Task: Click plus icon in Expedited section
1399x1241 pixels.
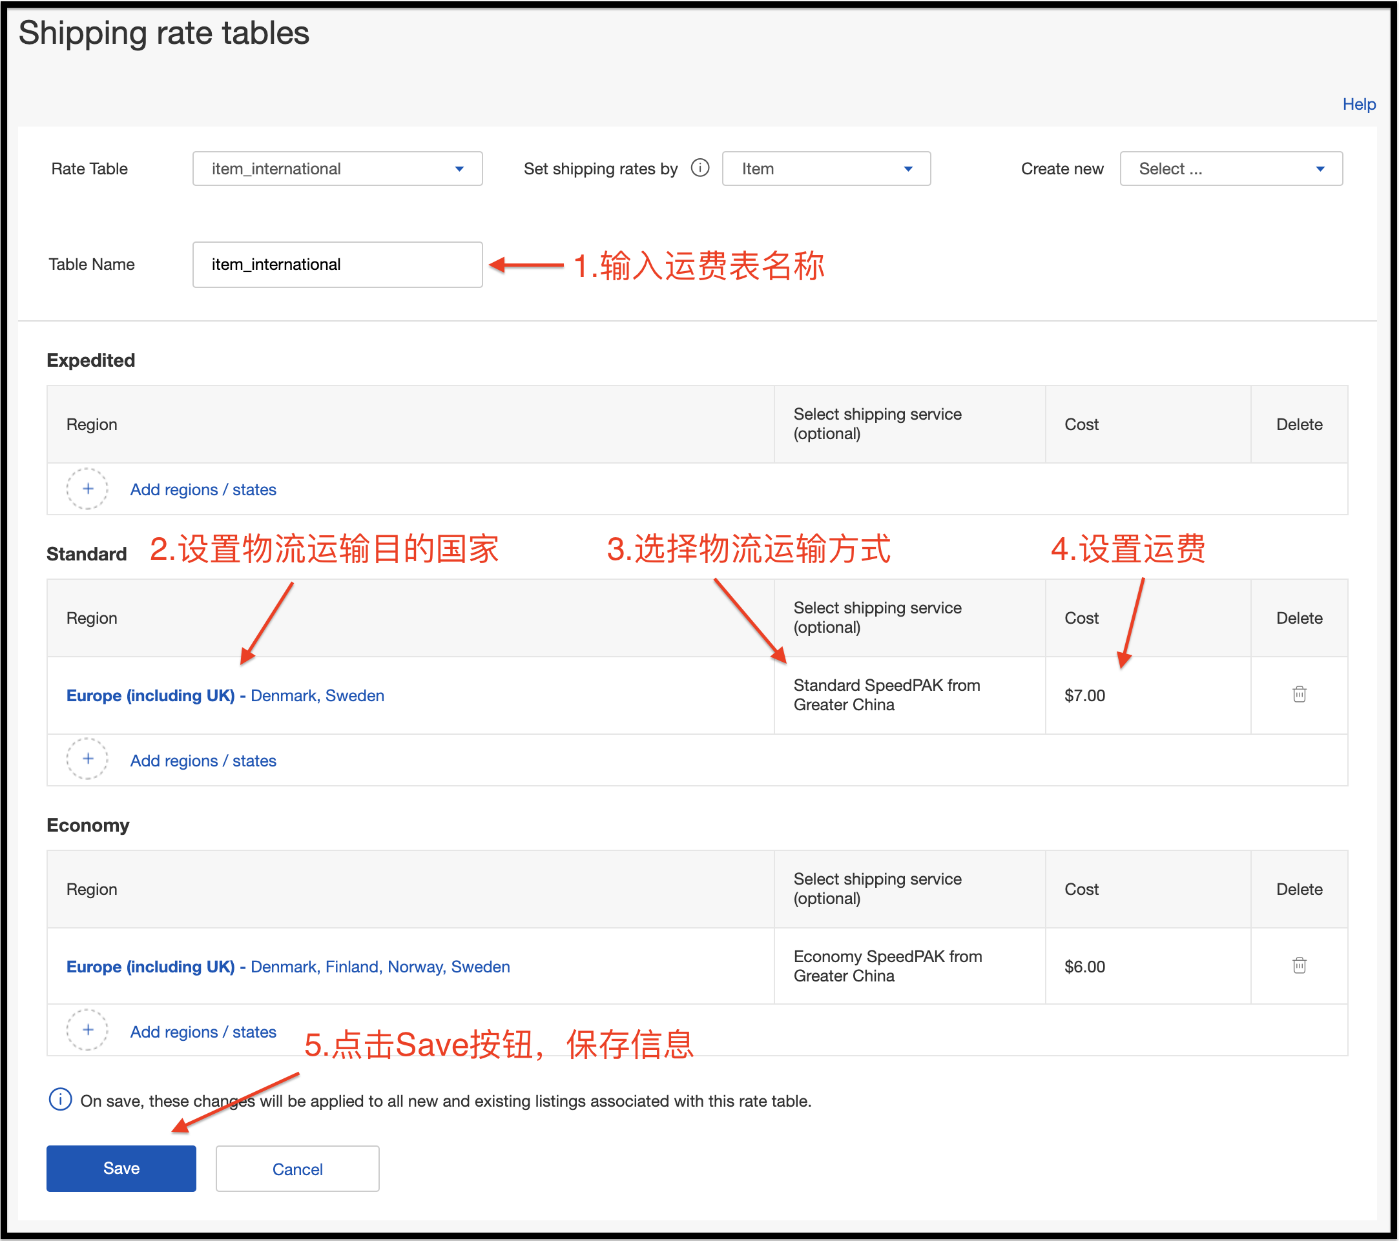Action: [x=88, y=489]
